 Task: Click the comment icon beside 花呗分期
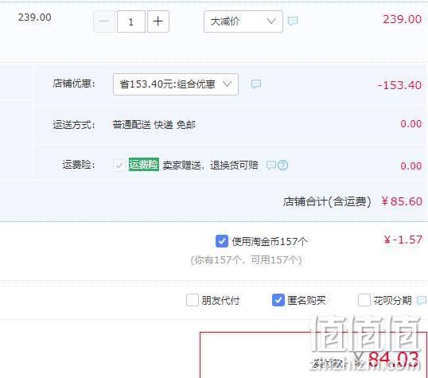pyautogui.click(x=422, y=301)
